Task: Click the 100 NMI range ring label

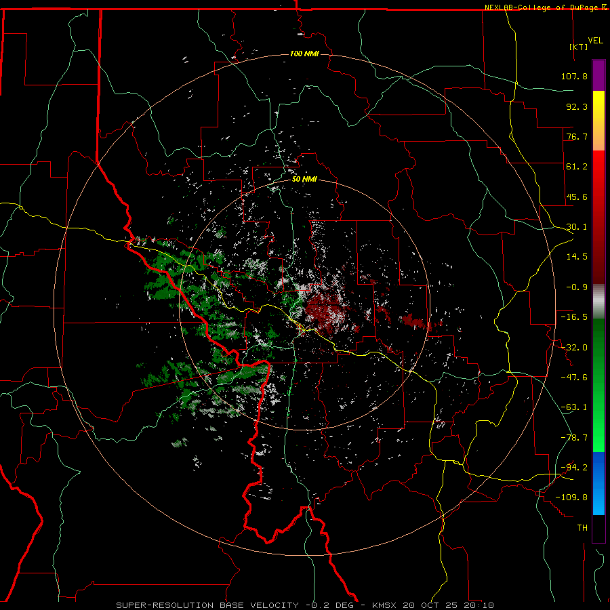Action: 304,54
